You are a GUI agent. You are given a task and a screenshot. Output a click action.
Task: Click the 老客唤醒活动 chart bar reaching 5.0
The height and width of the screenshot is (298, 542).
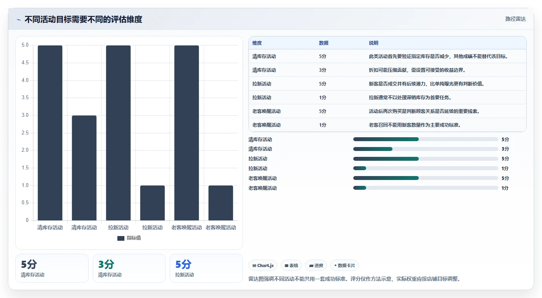click(x=186, y=133)
